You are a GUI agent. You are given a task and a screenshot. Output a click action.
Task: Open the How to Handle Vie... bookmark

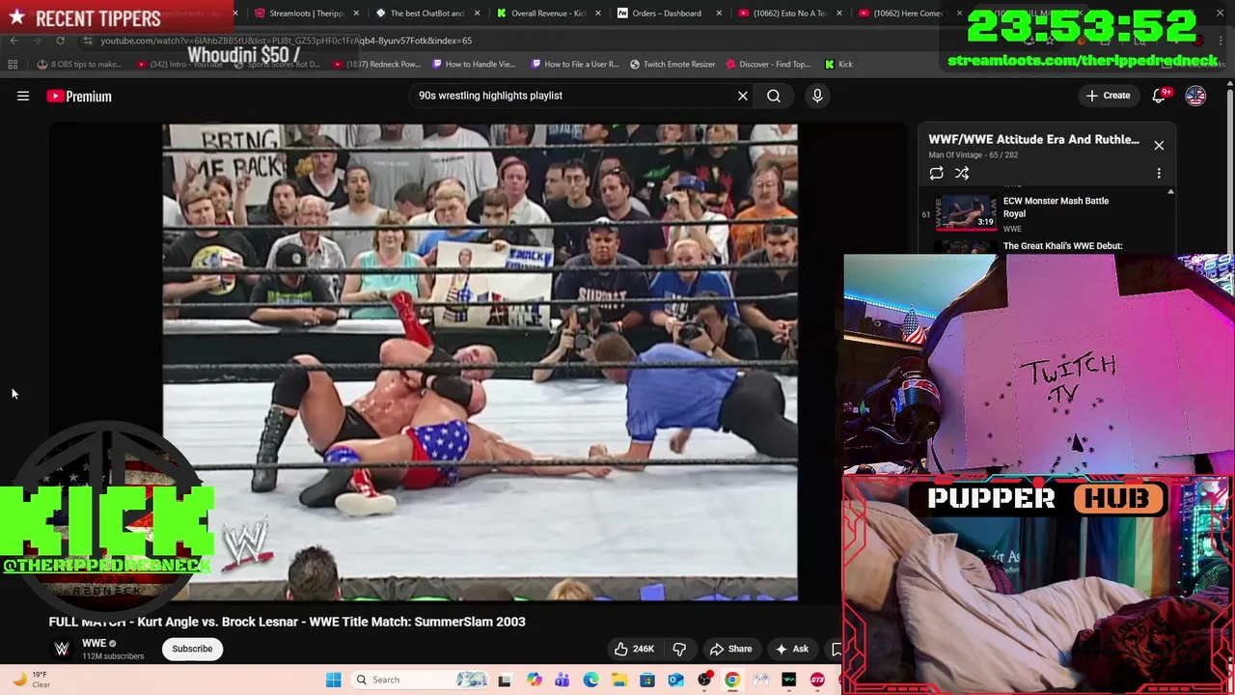coord(475,64)
